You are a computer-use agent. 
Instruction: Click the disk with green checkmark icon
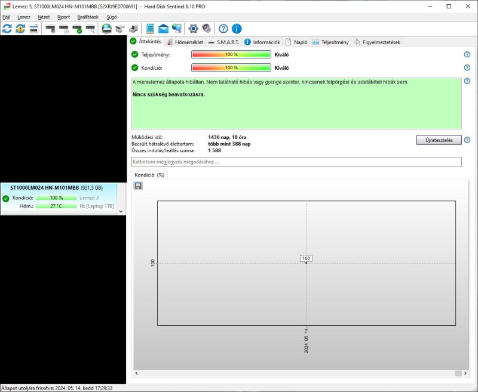77,29
